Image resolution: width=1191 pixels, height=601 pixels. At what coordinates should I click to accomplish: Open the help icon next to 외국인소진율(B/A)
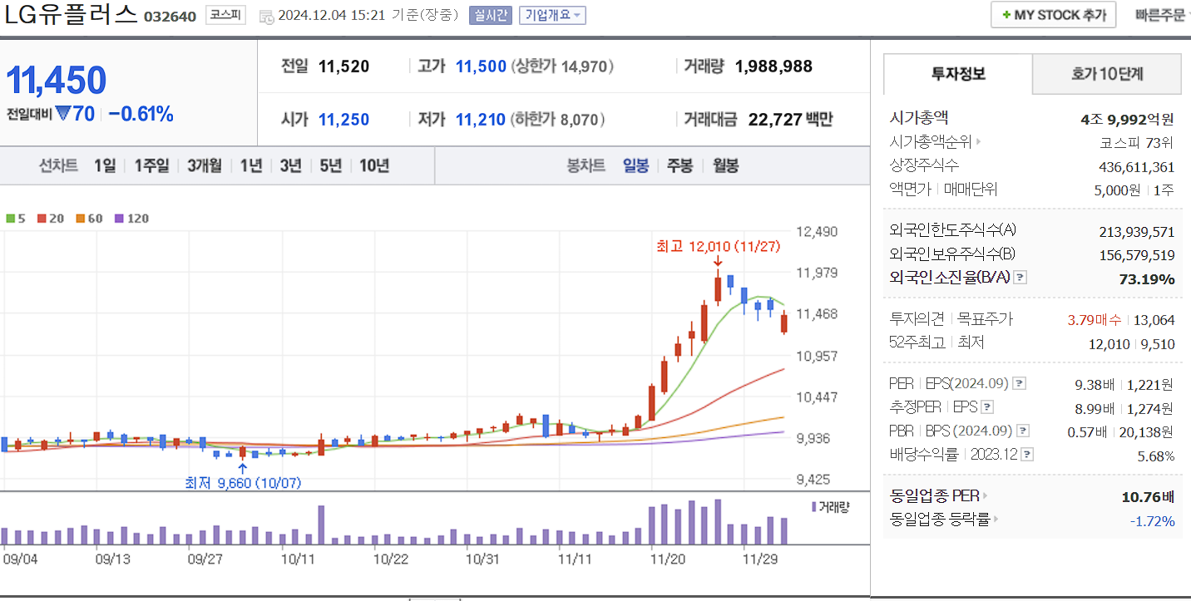tap(1021, 278)
